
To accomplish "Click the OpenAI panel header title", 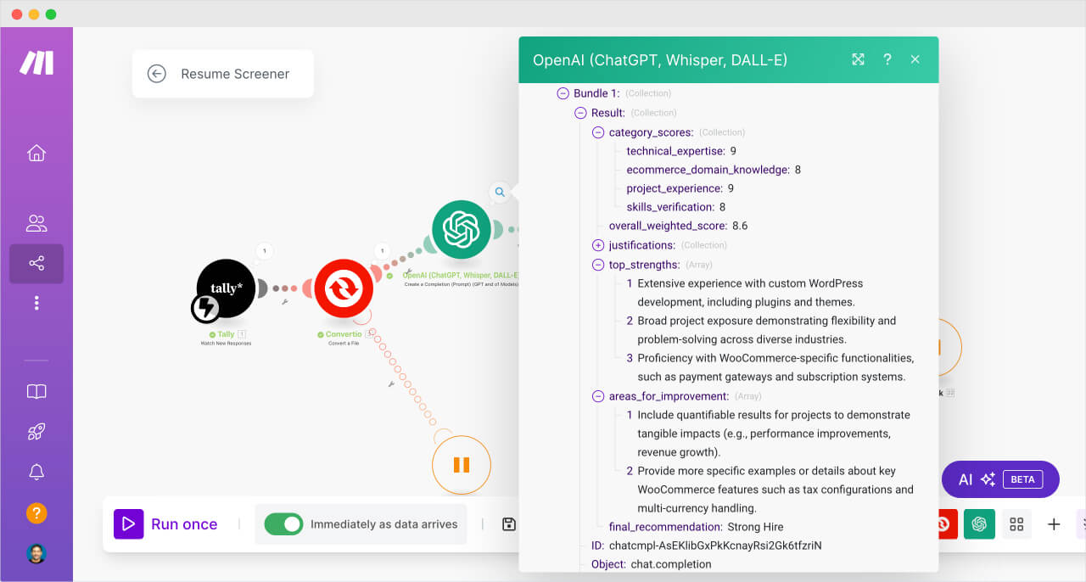I will click(x=660, y=59).
